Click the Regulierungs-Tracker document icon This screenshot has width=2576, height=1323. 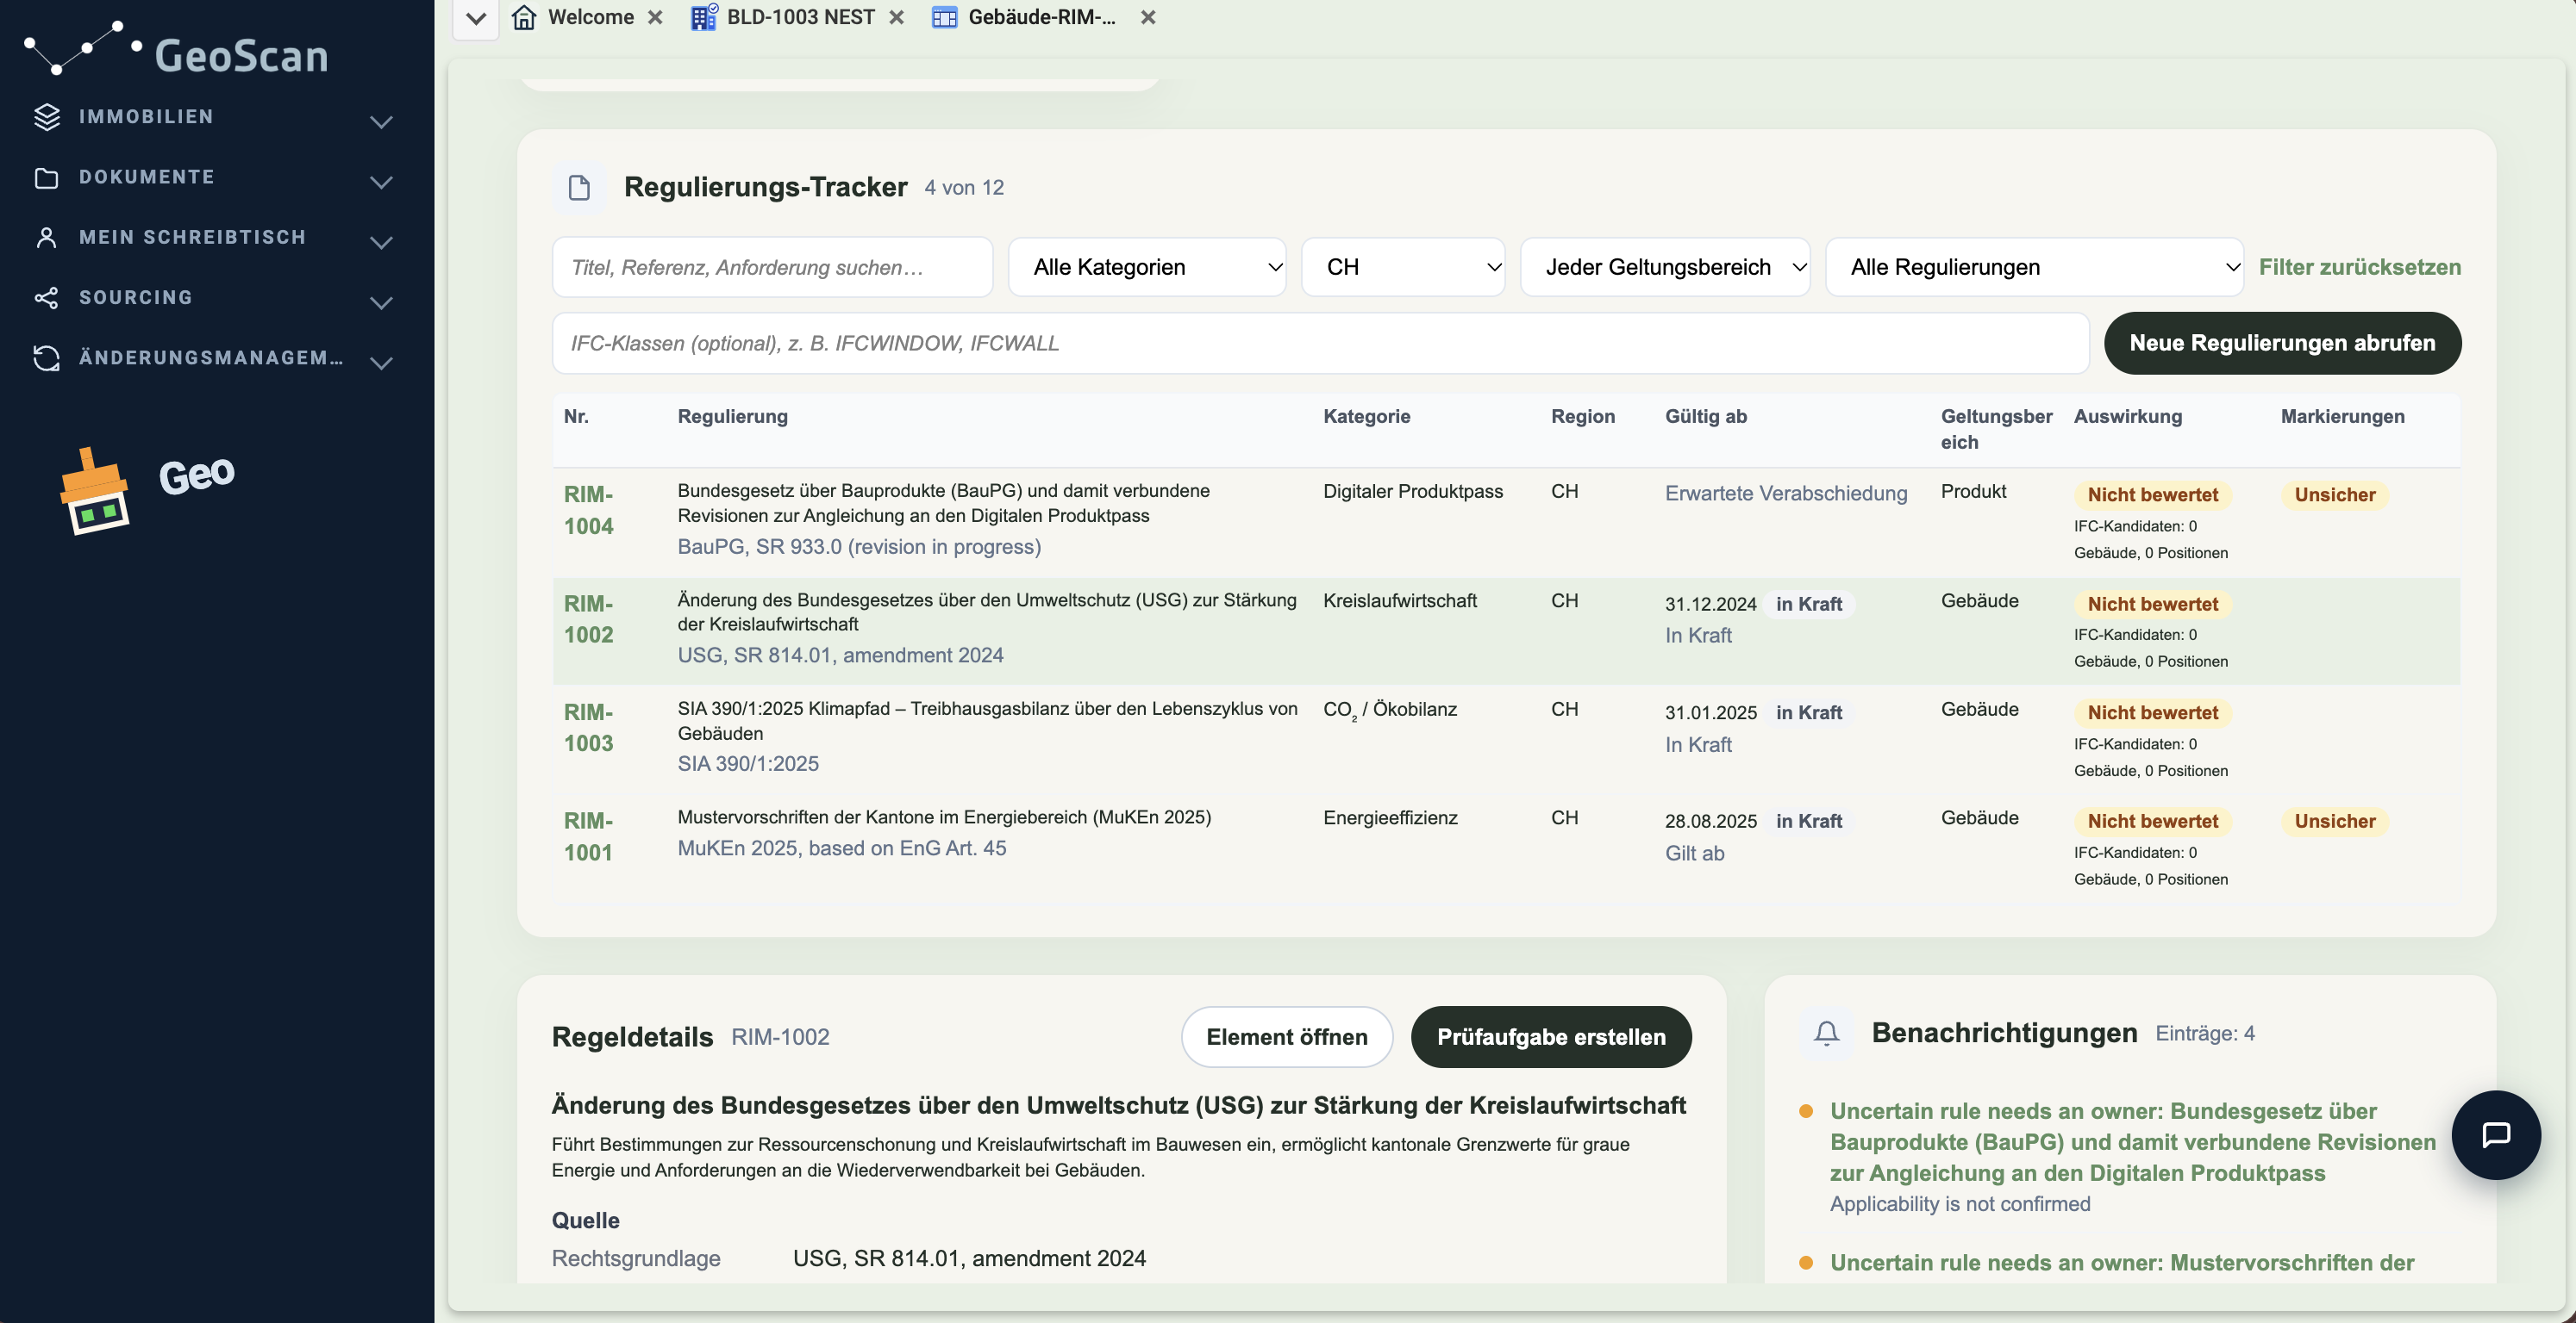[579, 188]
